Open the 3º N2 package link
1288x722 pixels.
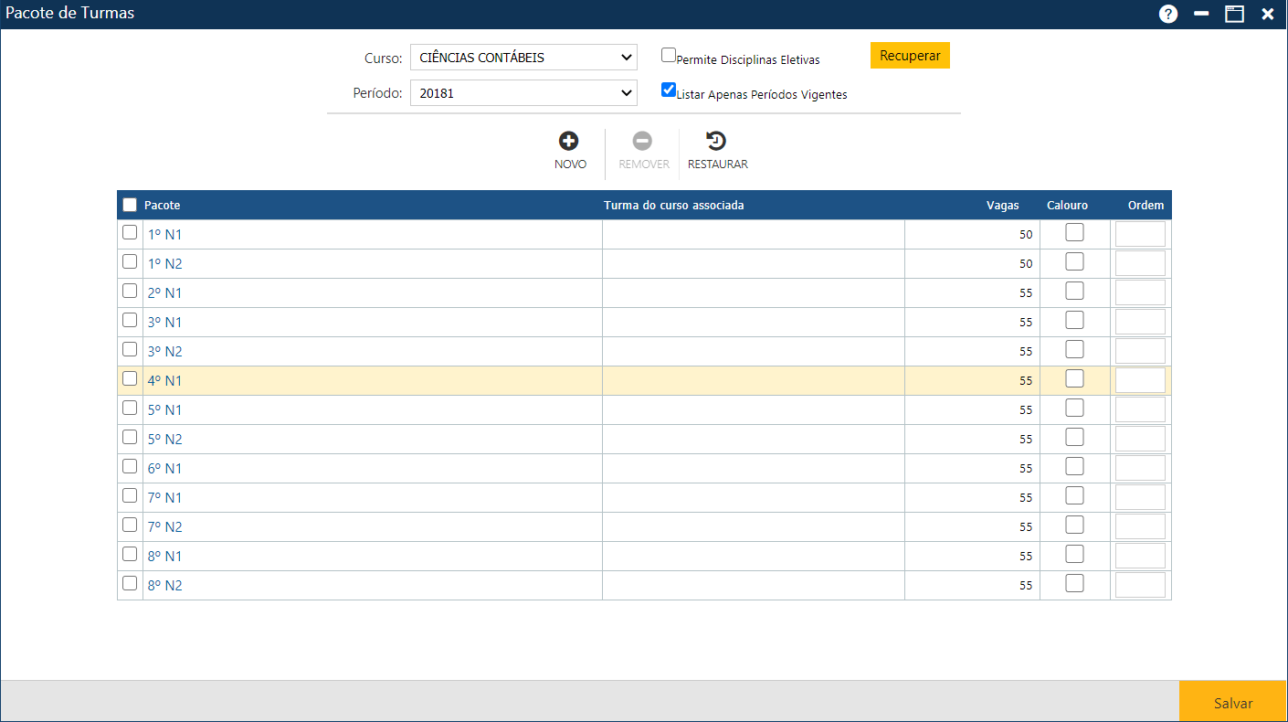(165, 352)
